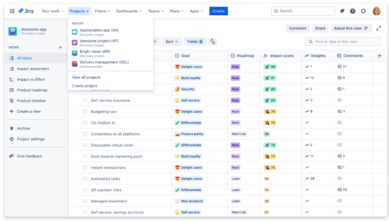The image size is (389, 221).
Task: Open the Dashboards dropdown
Action: click(129, 11)
